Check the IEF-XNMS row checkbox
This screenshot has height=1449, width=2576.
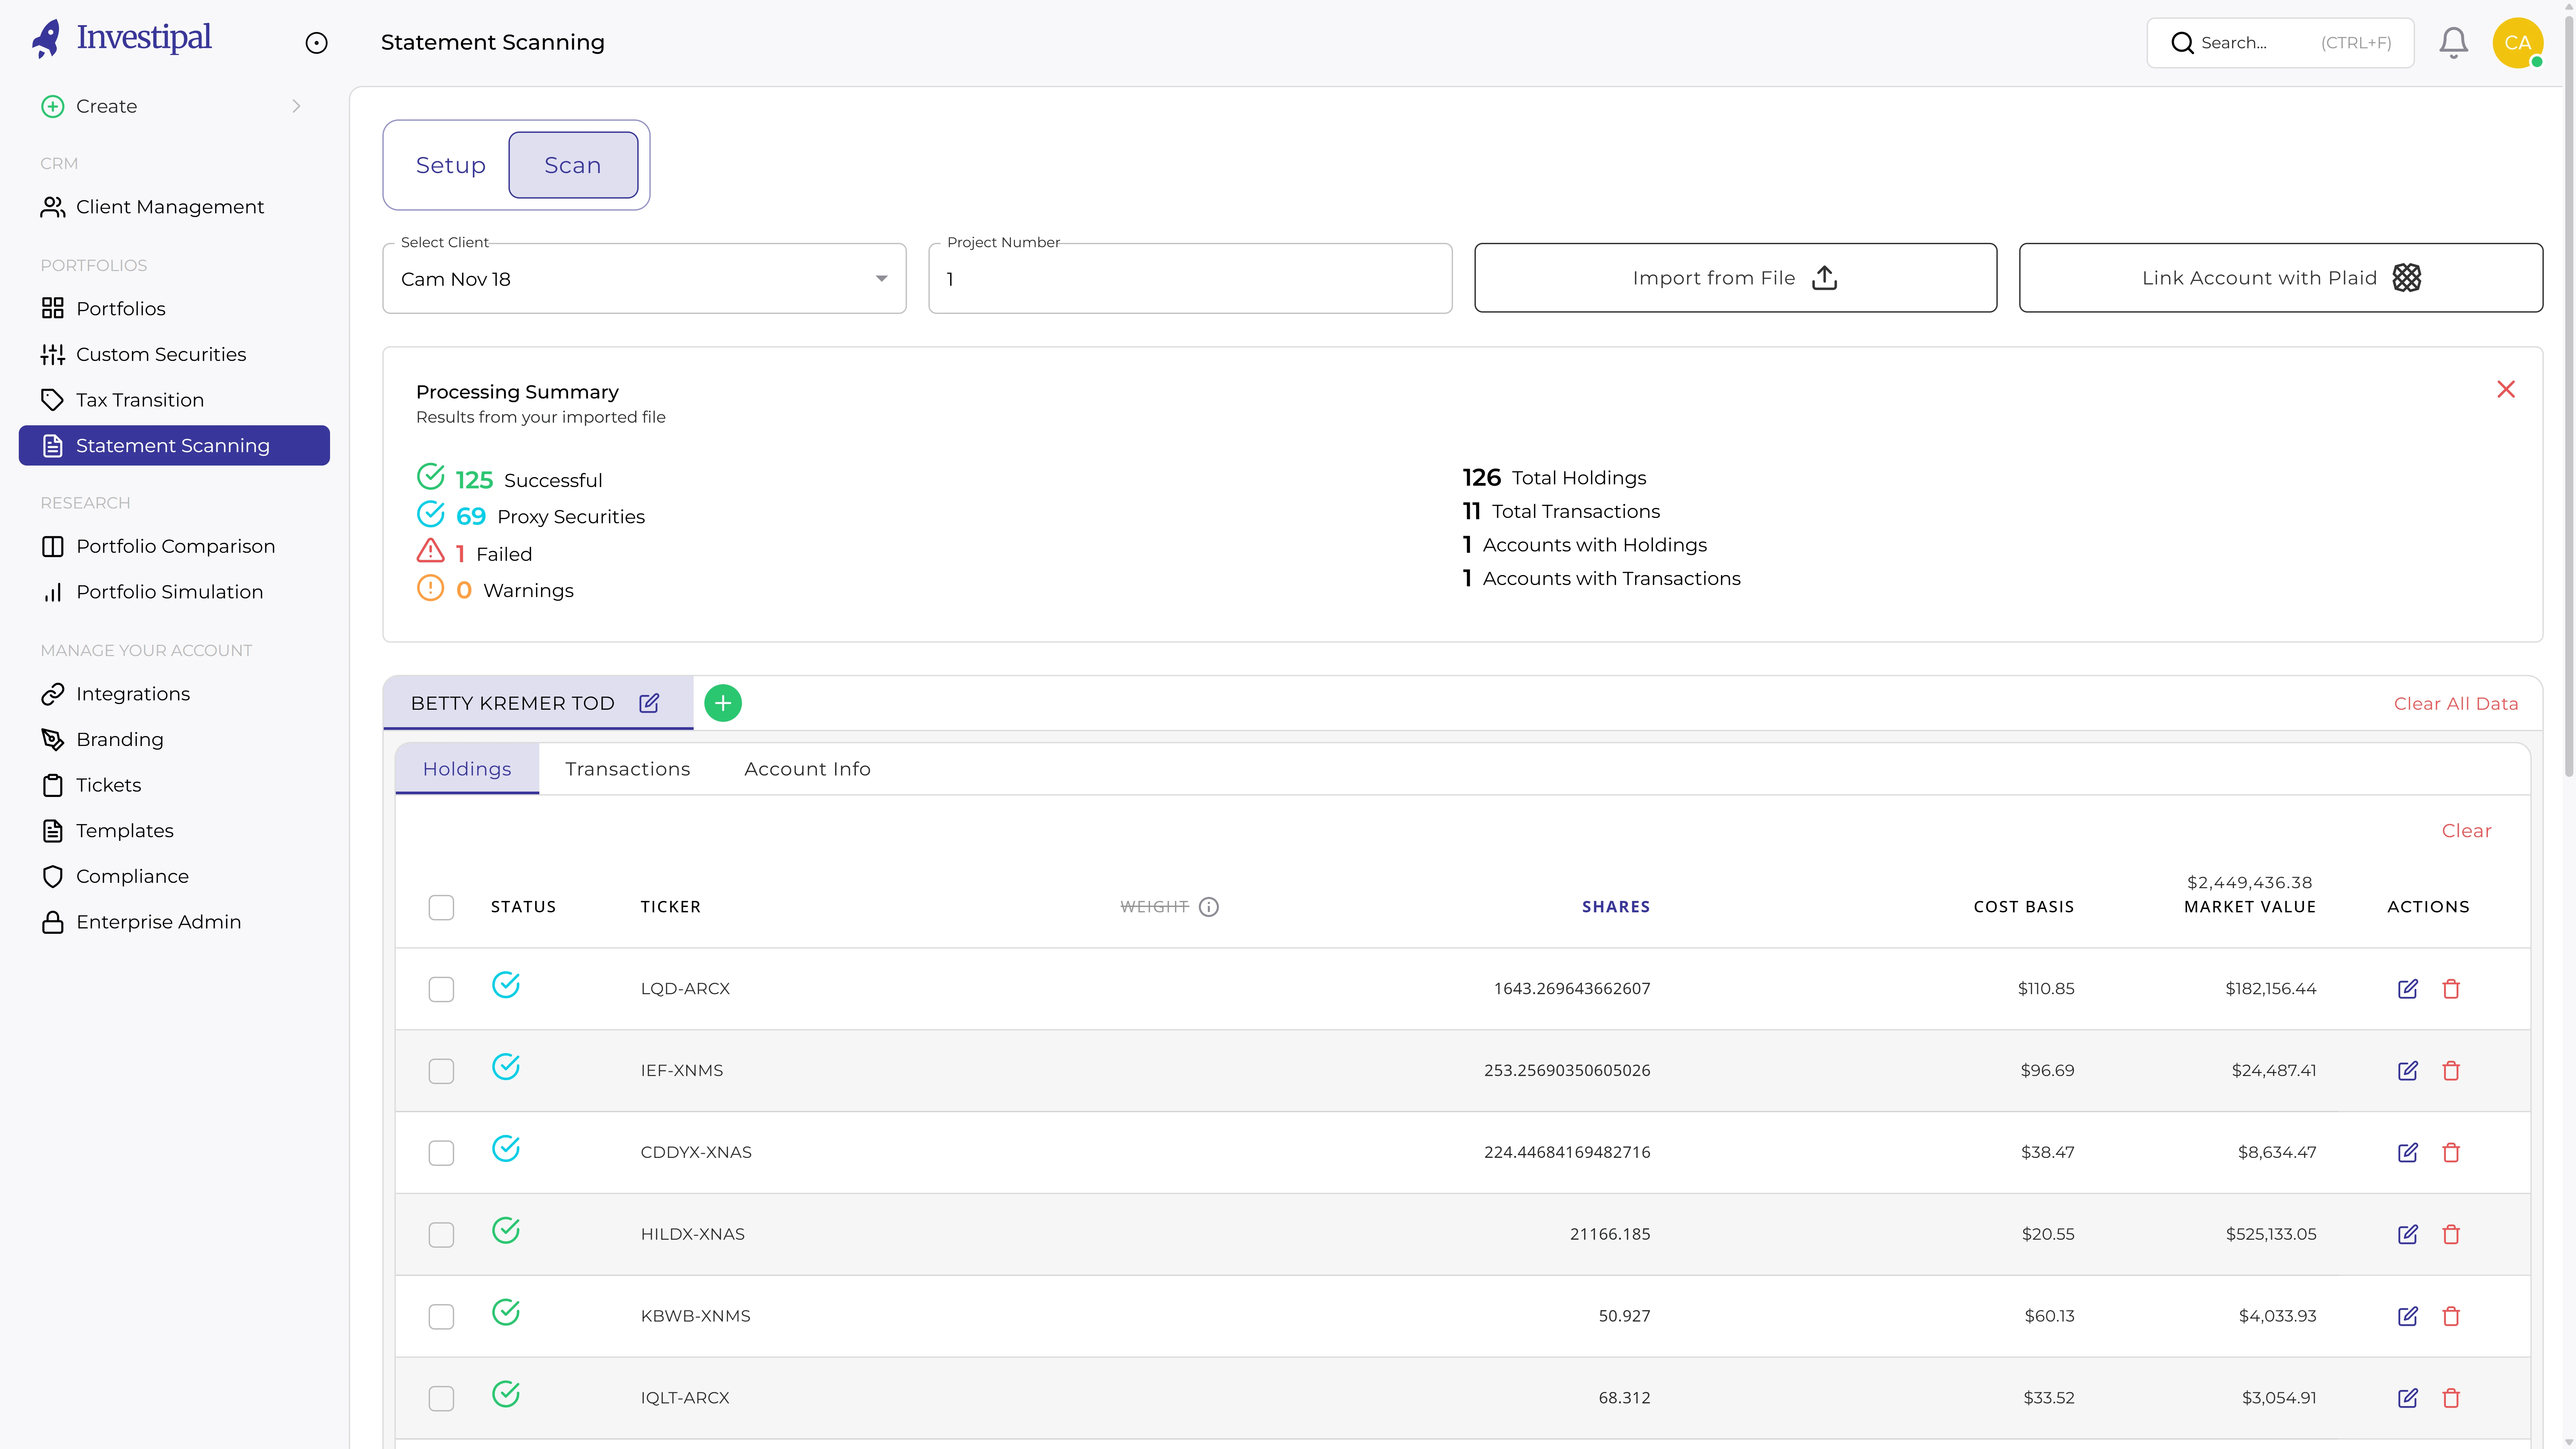(441, 1071)
